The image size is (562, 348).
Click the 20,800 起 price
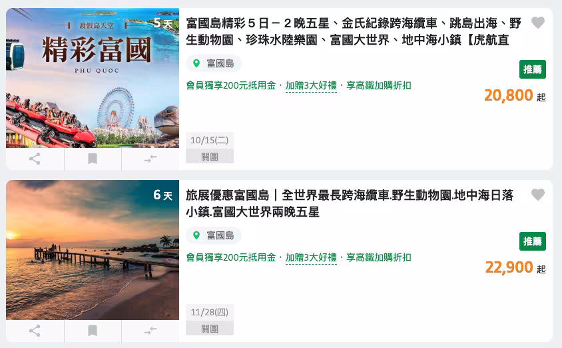coord(515,95)
